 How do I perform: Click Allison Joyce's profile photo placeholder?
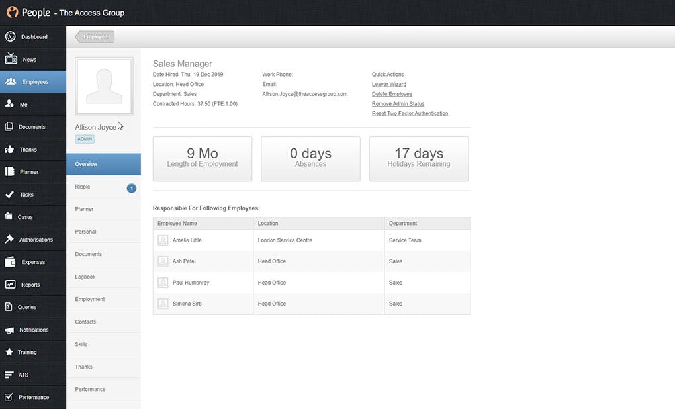[x=104, y=86]
